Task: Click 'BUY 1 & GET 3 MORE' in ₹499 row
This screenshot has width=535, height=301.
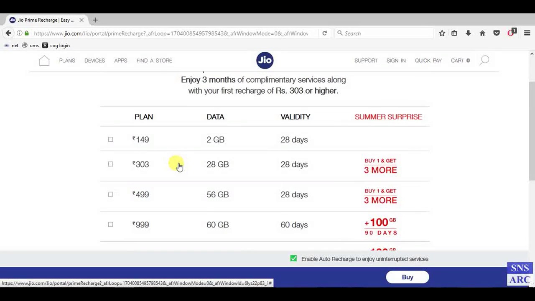Action: click(x=380, y=196)
